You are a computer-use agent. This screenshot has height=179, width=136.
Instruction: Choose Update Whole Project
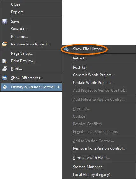tap(93, 83)
